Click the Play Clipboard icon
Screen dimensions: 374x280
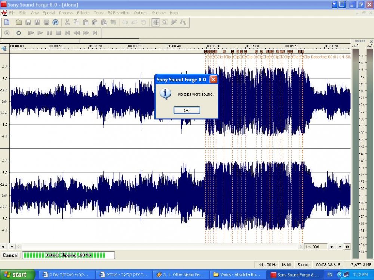104,22
